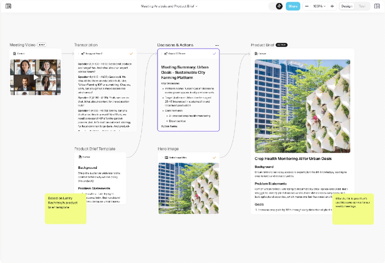Click the Transcription node title
Viewport: 385px width, 263px height.
tap(86, 45)
